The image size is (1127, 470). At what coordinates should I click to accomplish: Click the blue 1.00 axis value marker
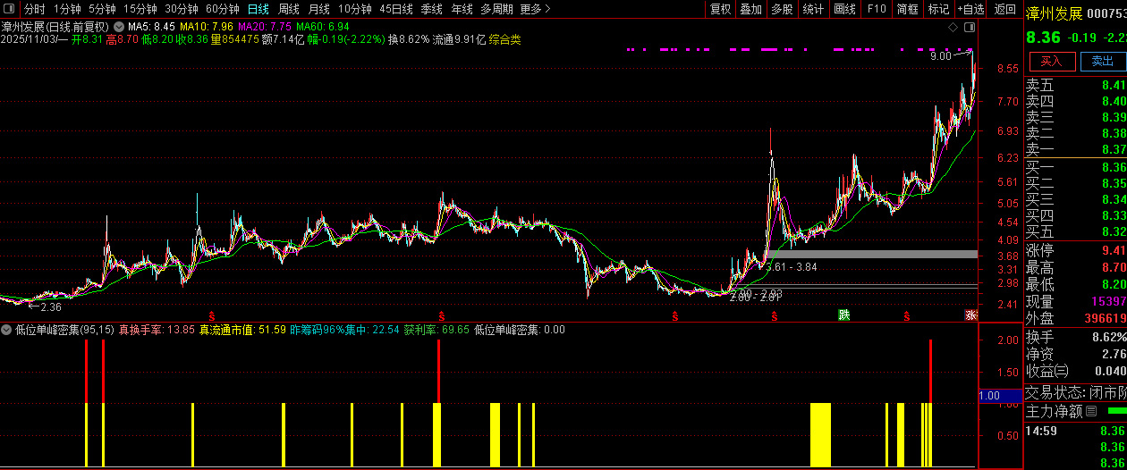[x=1000, y=396]
